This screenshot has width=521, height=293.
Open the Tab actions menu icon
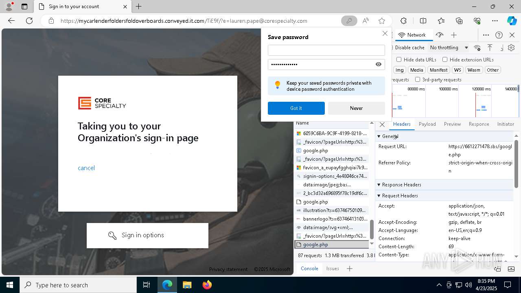point(24,7)
